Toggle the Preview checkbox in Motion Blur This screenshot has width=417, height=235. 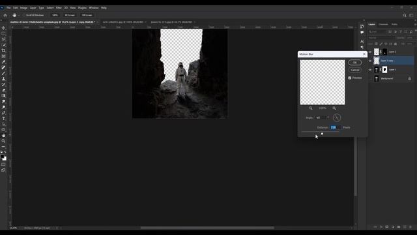pos(350,78)
